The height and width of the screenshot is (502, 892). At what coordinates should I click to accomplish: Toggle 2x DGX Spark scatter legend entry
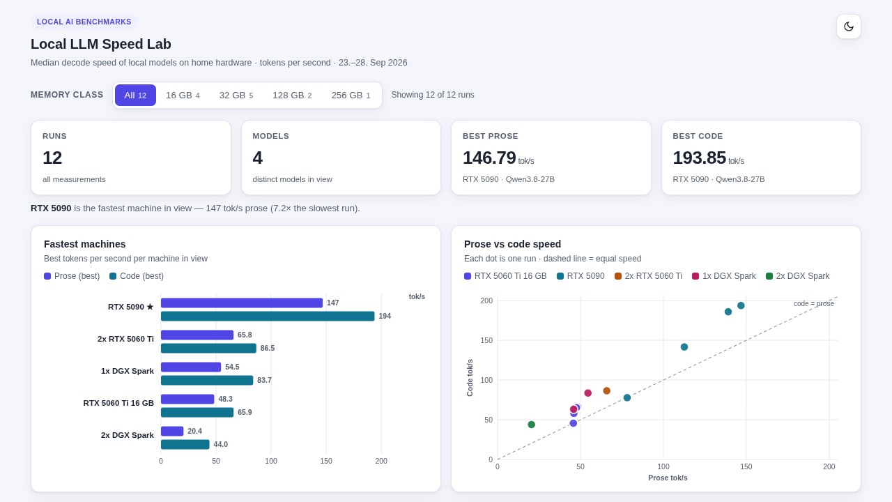[x=798, y=276]
